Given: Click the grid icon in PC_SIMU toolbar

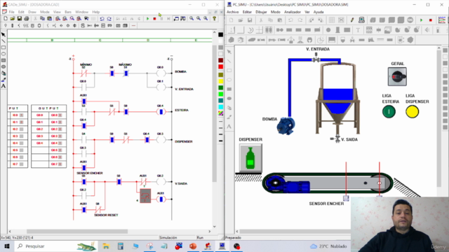Looking at the screenshot, I should click(332, 20).
